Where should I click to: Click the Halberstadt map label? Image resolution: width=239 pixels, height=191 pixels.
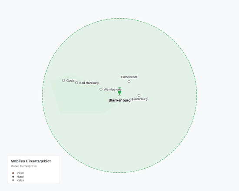pyautogui.click(x=129, y=77)
